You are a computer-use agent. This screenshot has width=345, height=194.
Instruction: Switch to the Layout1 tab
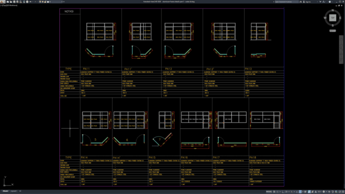click(x=13, y=191)
